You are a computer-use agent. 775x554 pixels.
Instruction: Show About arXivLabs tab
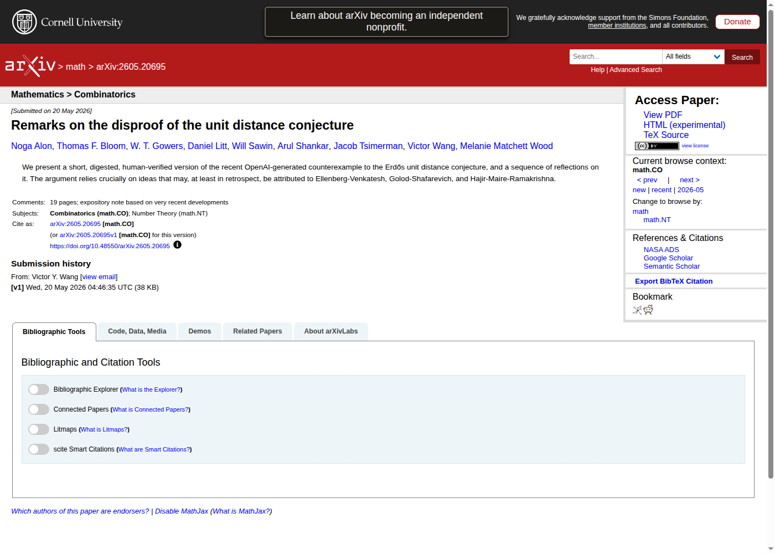331,331
